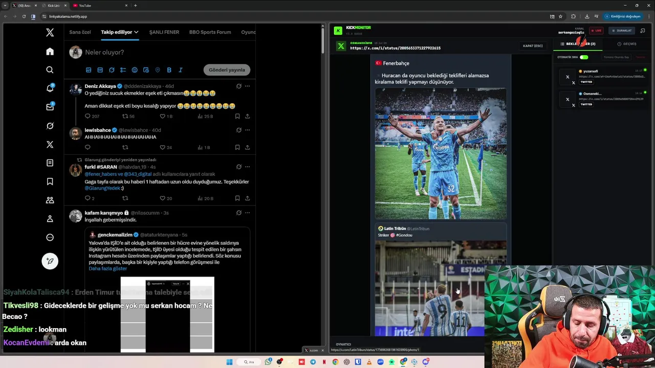Screen dimensions: 655x368
Task: Open @fener_habers mention link
Action: tap(100, 174)
